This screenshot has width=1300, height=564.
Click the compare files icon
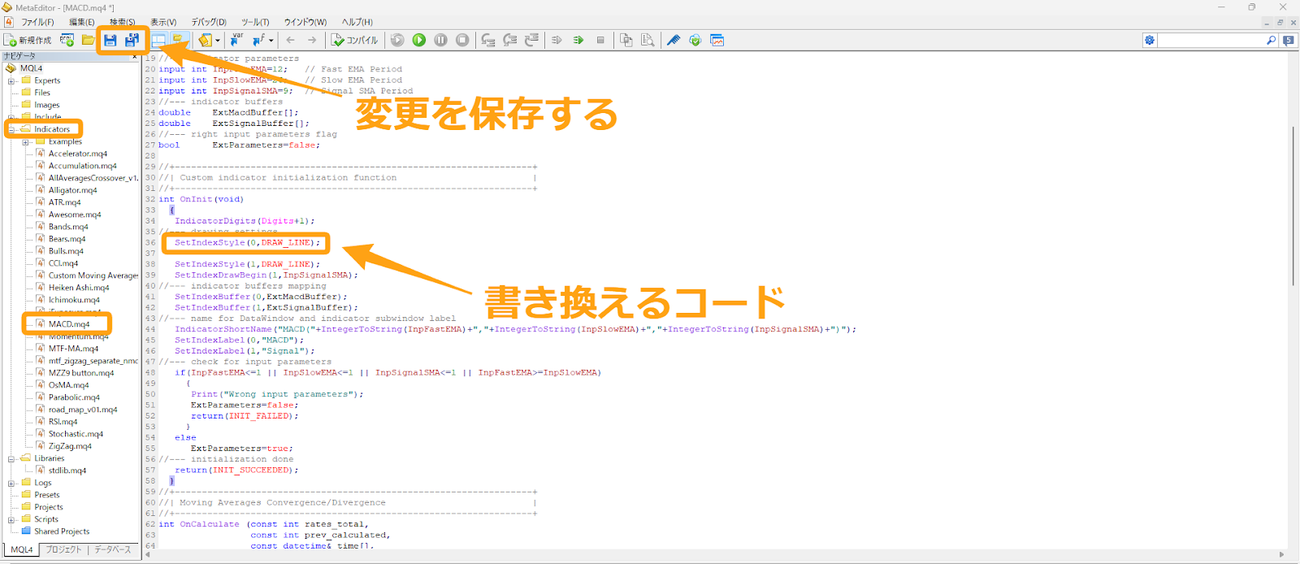(x=626, y=40)
